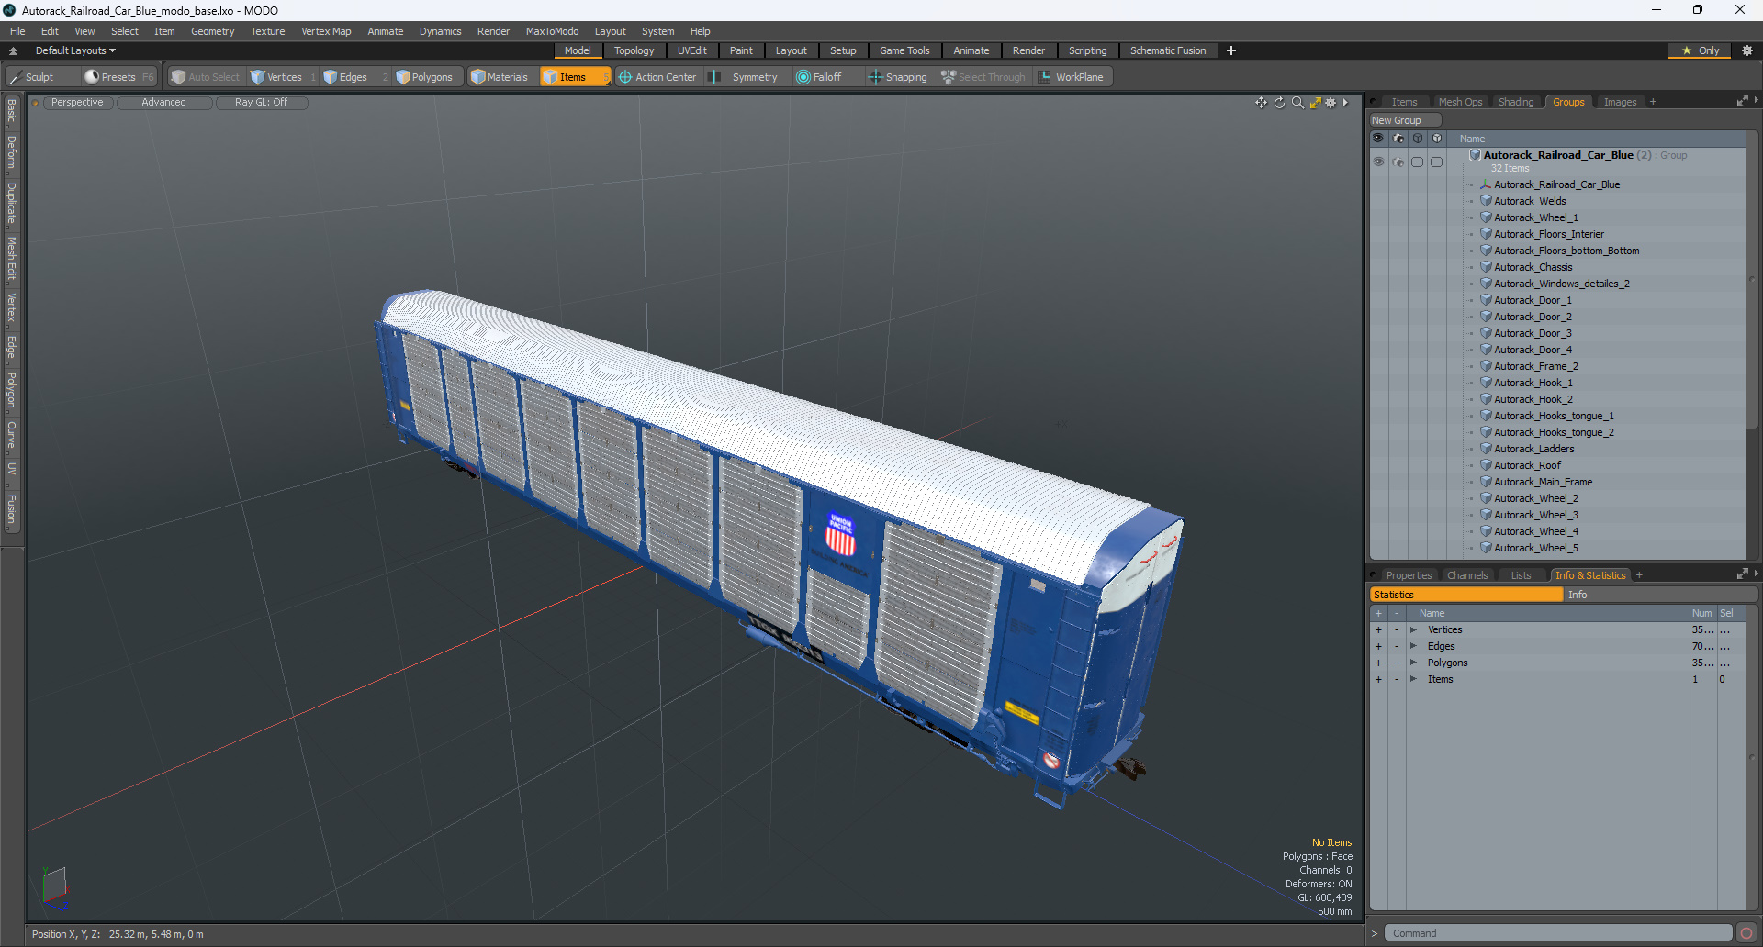
Task: Click the mesh icon of Autorack_Roof
Action: [x=1486, y=465]
